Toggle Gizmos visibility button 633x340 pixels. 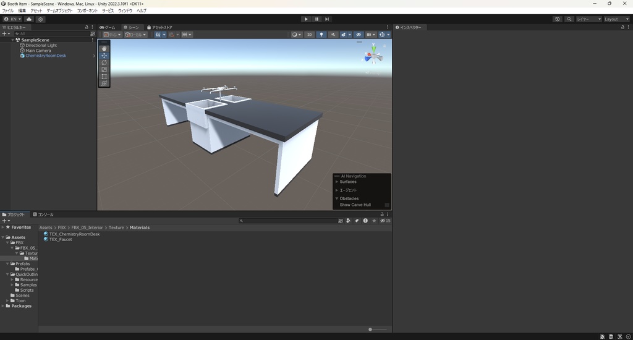pyautogui.click(x=382, y=35)
